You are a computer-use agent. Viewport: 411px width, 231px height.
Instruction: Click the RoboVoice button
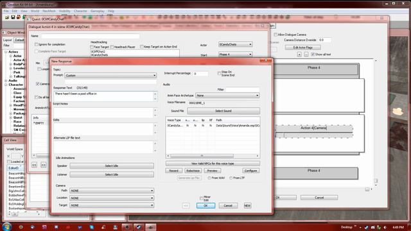tap(193, 171)
